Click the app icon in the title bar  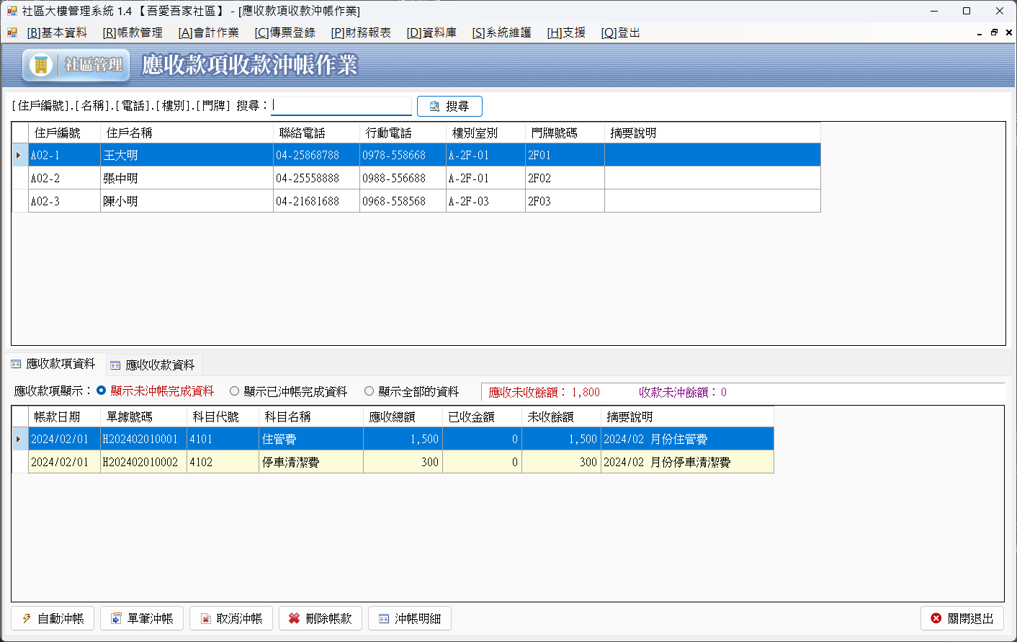(12, 11)
